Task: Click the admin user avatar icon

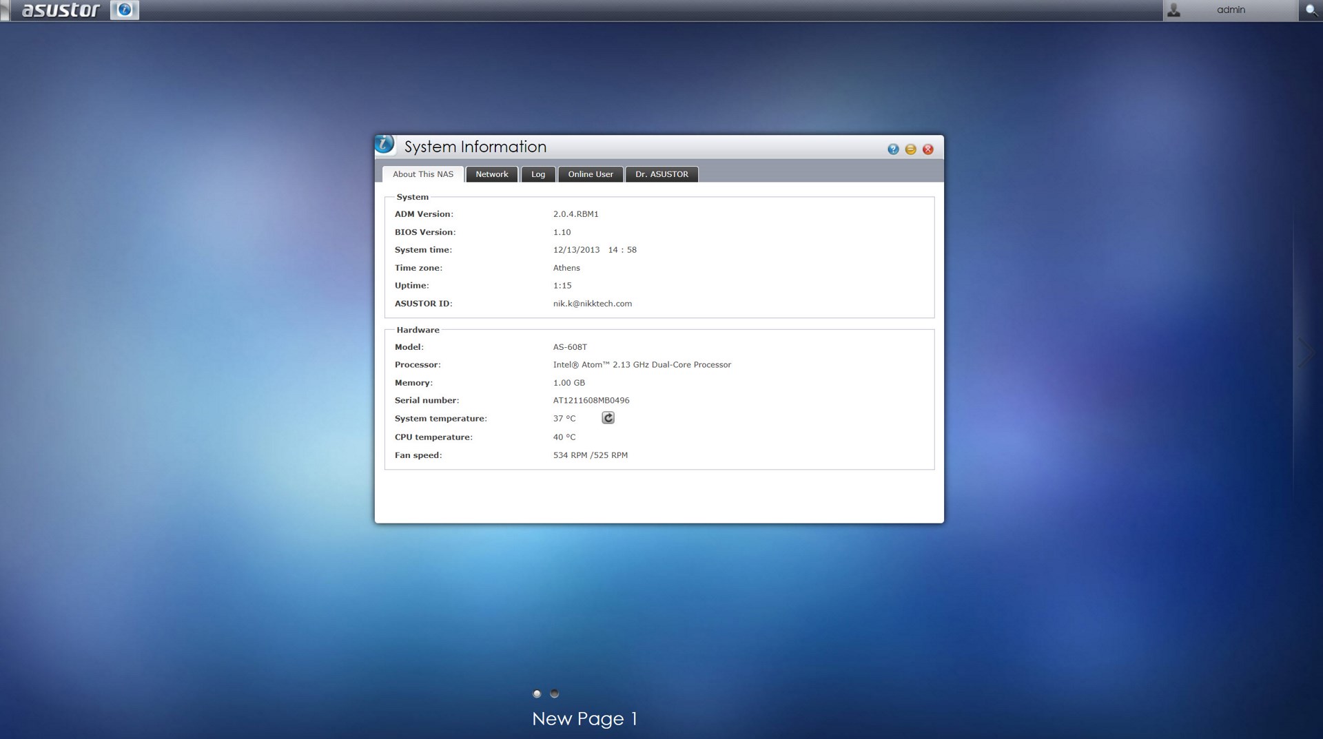Action: click(1174, 10)
